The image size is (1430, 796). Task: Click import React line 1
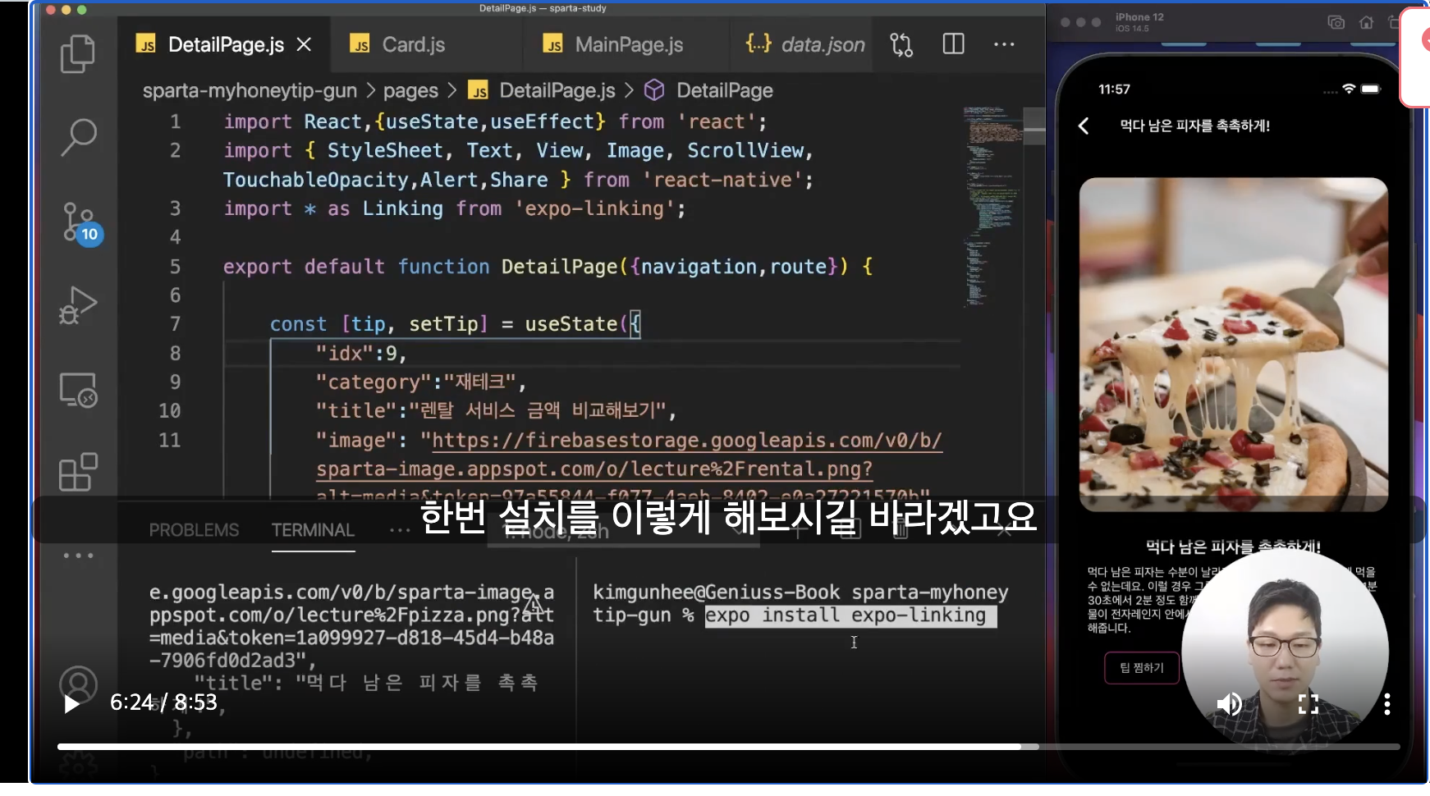tap(495, 121)
